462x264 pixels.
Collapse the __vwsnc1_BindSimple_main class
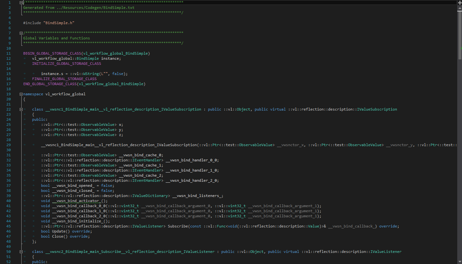(21, 109)
